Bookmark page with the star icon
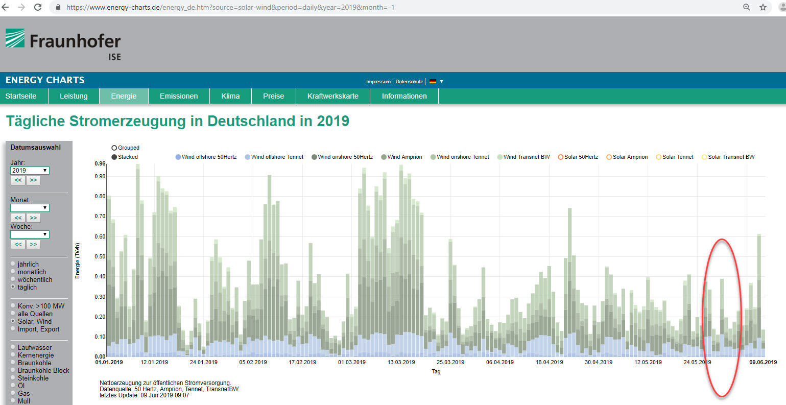The height and width of the screenshot is (405, 786). tap(763, 7)
